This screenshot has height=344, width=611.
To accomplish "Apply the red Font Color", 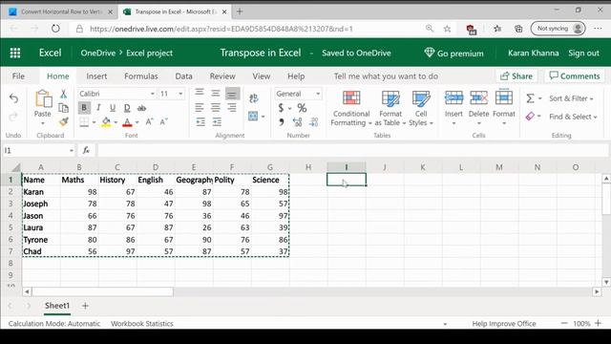I will point(127,122).
